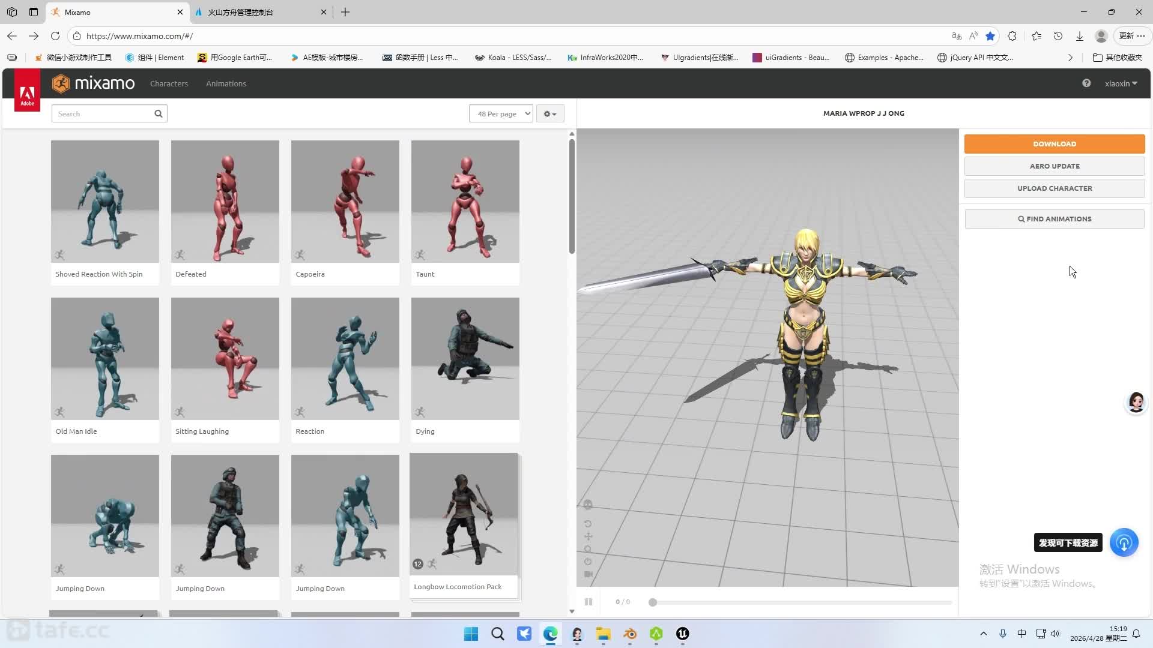Reset the camera with the rotate icon
This screenshot has height=648, width=1153.
tap(588, 524)
